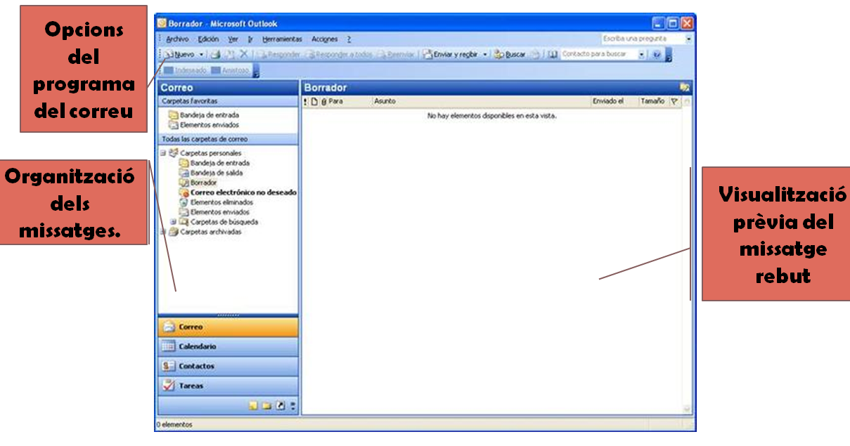Switch to the Tareas pane
The height and width of the screenshot is (446, 850).
tap(228, 386)
